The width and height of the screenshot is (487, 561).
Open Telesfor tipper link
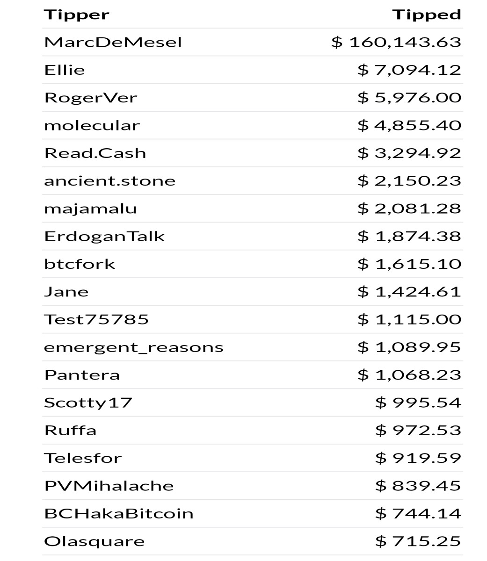point(83,458)
